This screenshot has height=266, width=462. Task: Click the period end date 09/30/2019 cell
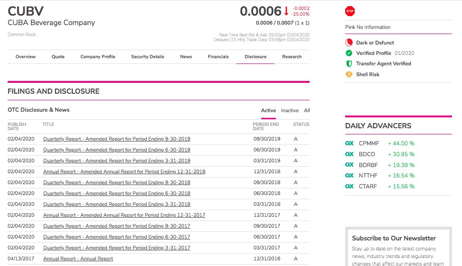(267, 139)
